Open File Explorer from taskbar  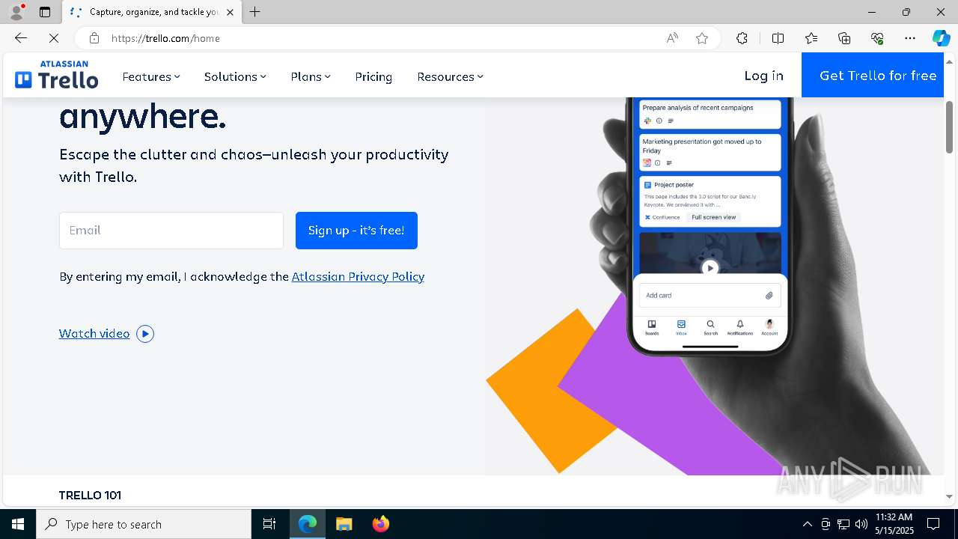(x=344, y=524)
